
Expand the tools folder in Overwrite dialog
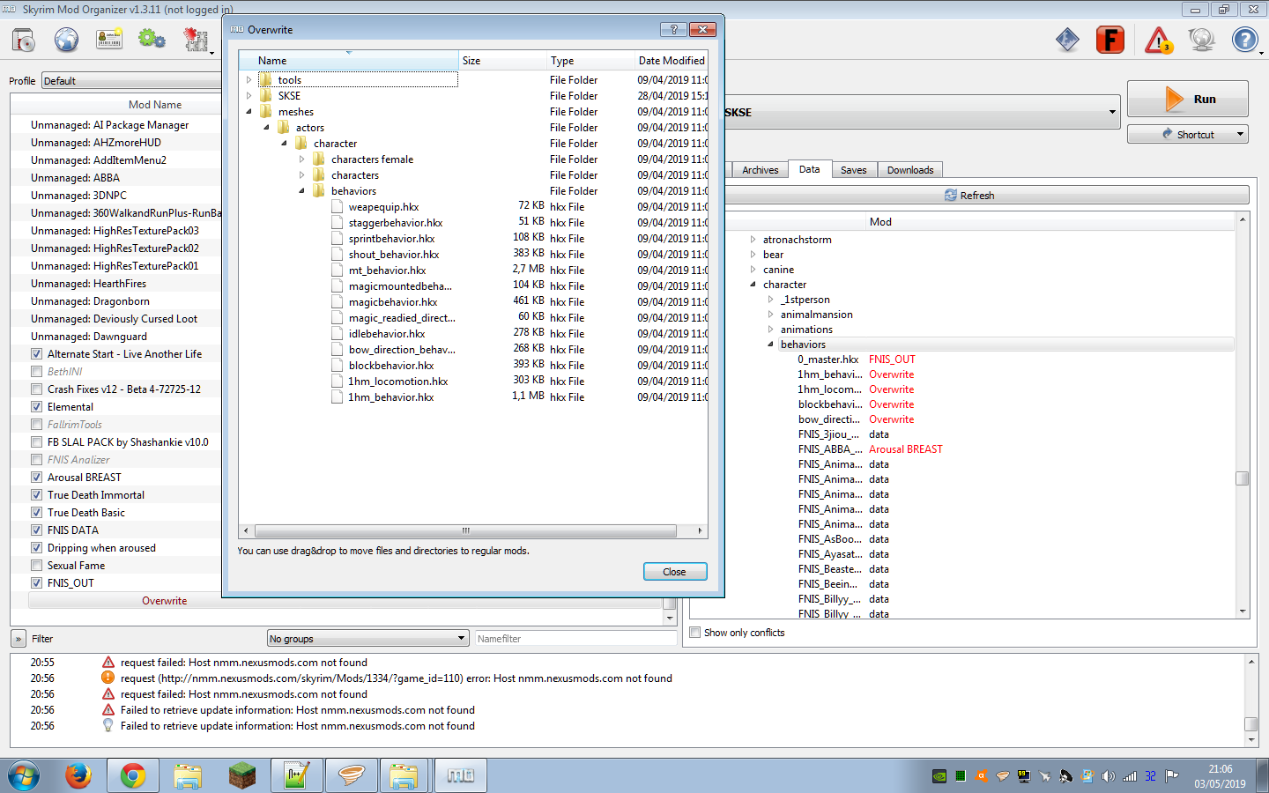249,80
